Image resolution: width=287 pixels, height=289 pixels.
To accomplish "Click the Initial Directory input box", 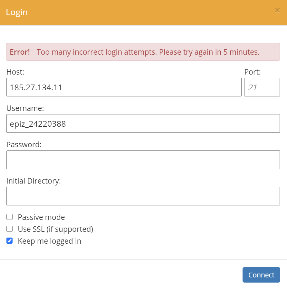I will click(143, 196).
